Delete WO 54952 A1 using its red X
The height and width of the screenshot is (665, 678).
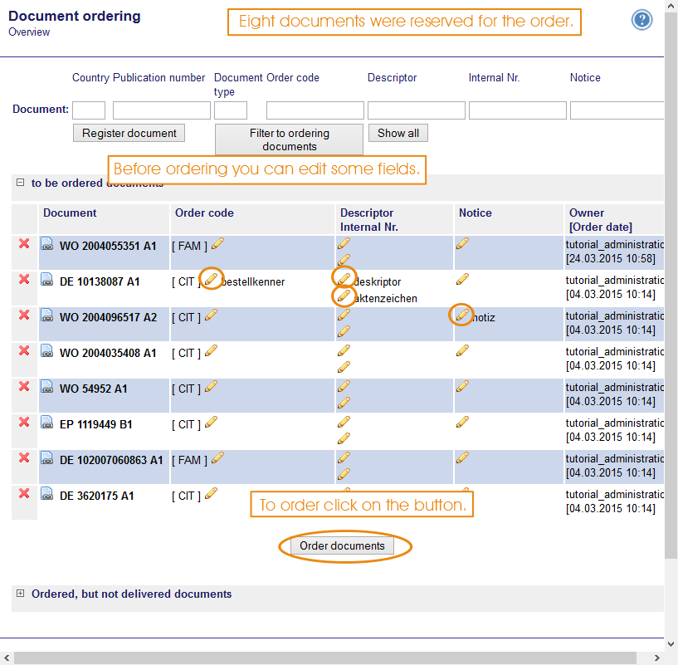(24, 386)
